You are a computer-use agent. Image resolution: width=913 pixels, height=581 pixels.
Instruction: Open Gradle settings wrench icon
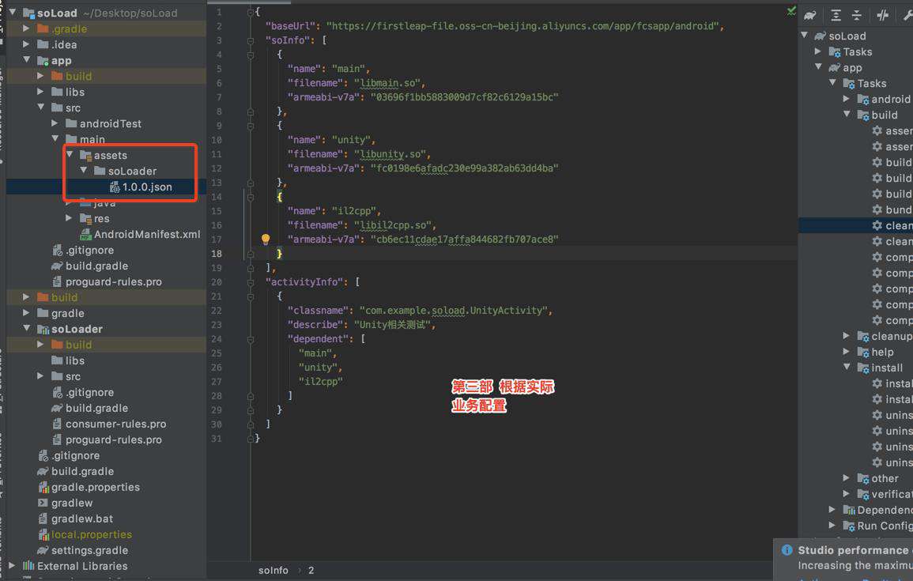[907, 16]
